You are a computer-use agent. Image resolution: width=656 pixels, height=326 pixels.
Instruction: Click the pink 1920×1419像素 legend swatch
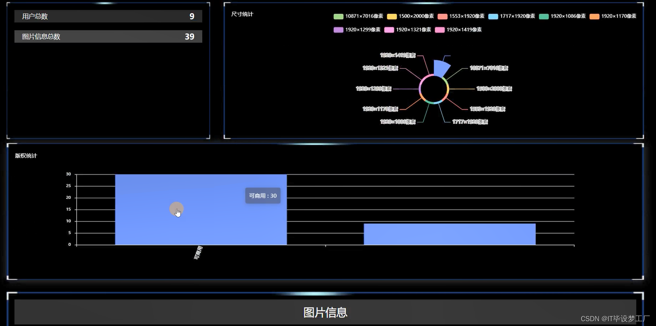440,30
